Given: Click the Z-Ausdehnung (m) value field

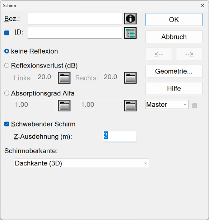Looking at the screenshot, I should tap(120, 136).
